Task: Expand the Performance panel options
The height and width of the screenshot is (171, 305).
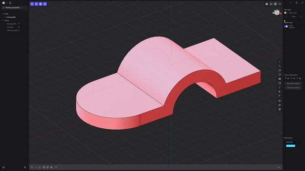Action: click(298, 144)
